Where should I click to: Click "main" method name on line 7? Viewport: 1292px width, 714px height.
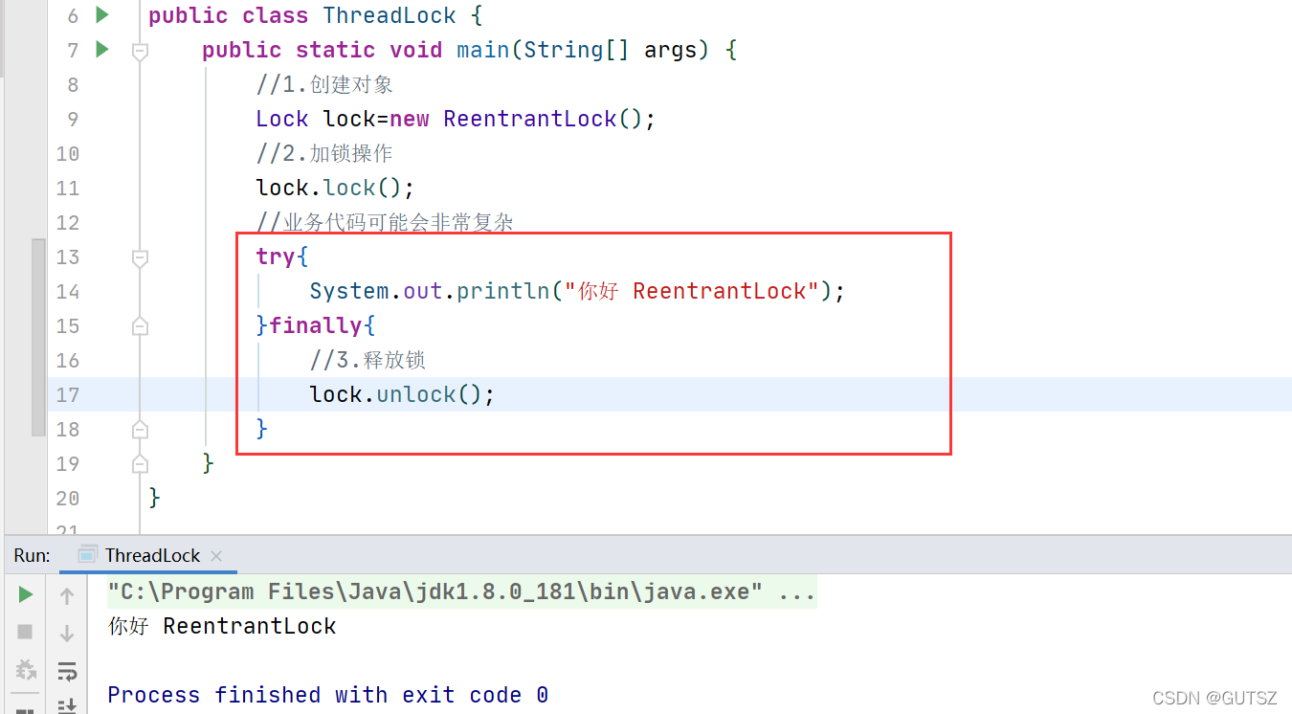483,50
